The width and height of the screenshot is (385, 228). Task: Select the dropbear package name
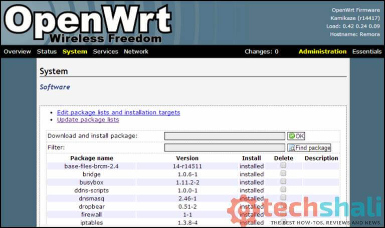click(92, 206)
